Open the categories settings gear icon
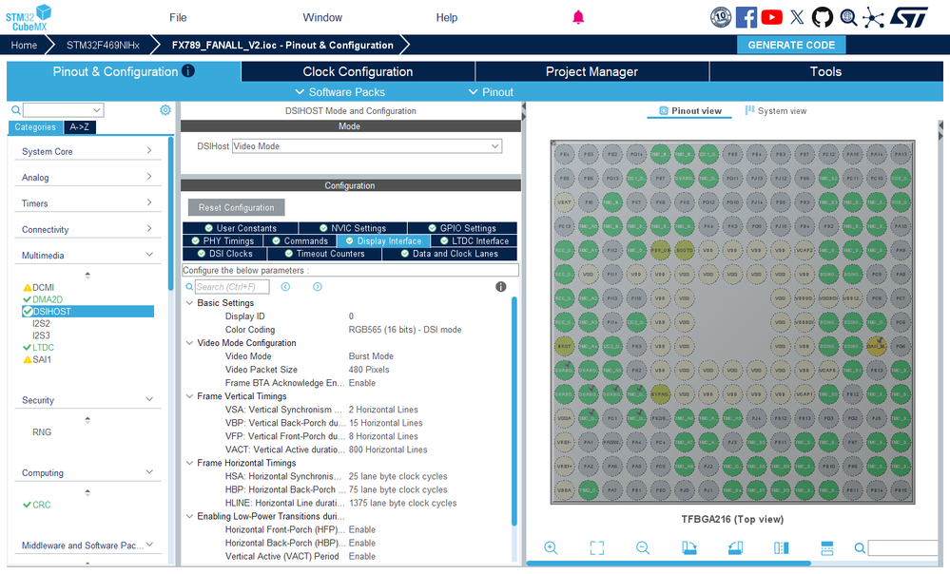This screenshot has width=950, height=574. click(x=165, y=109)
